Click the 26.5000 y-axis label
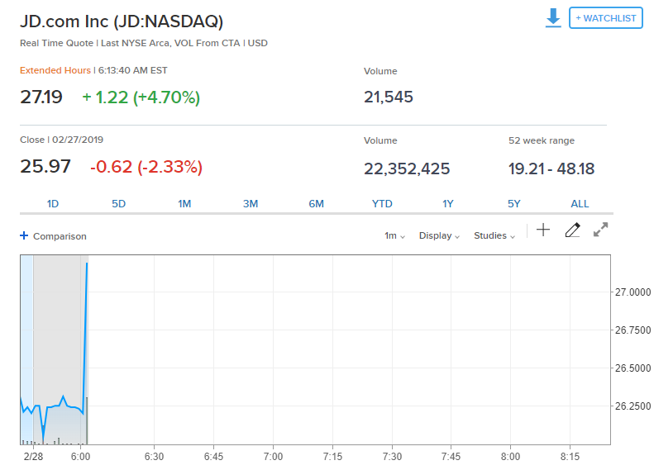 pos(633,368)
